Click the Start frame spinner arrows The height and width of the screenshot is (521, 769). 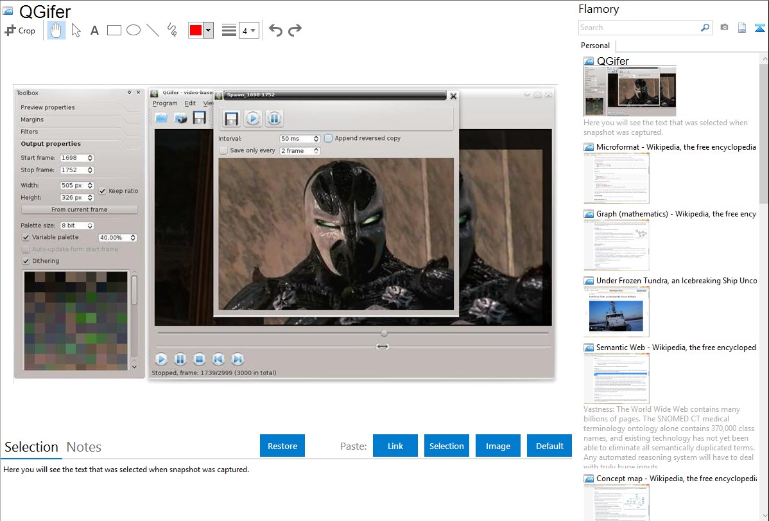pyautogui.click(x=91, y=157)
